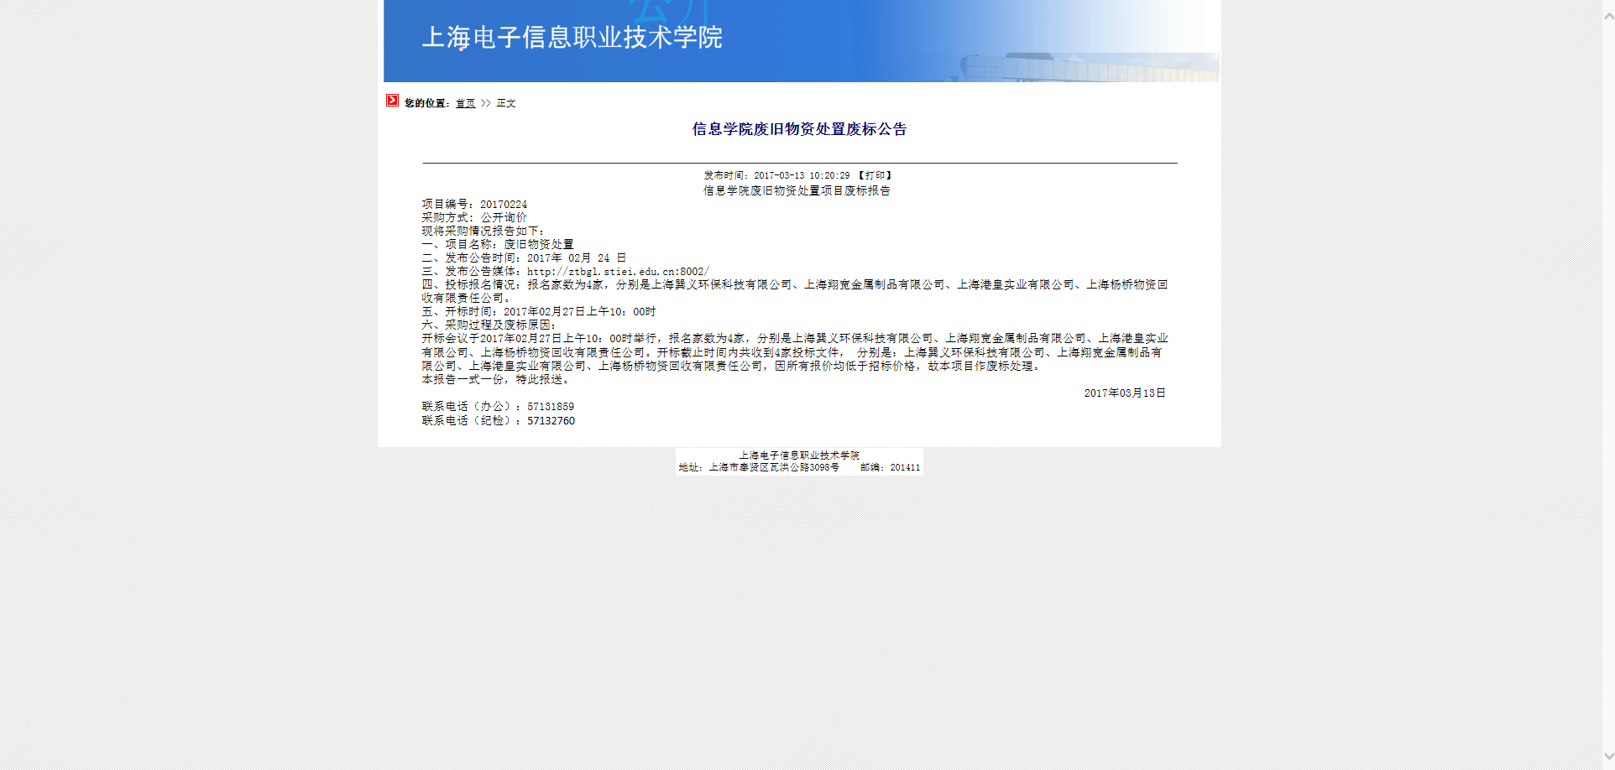
Task: Click the postal code 201411 in footer
Action: 905,468
